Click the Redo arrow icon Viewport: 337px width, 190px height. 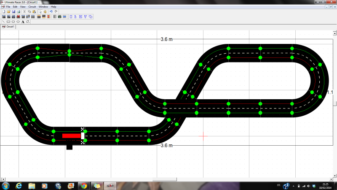click(56, 11)
